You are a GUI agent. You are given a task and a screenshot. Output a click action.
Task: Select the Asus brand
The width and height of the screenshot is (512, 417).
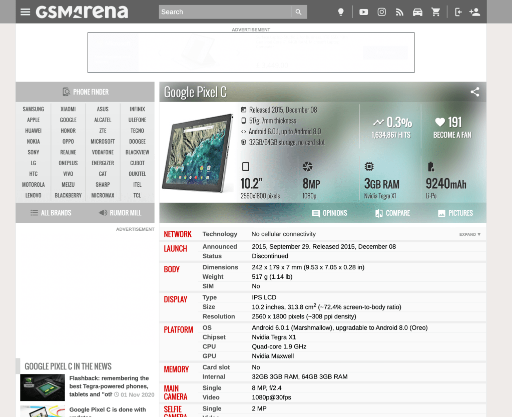tap(103, 109)
